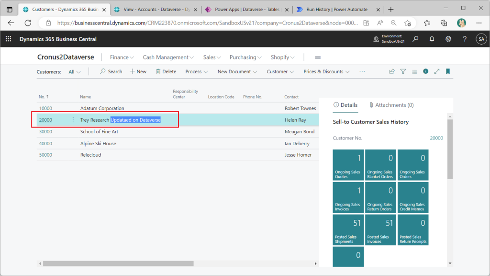Image resolution: width=490 pixels, height=276 pixels.
Task: Open the notifications bell
Action: 432,39
